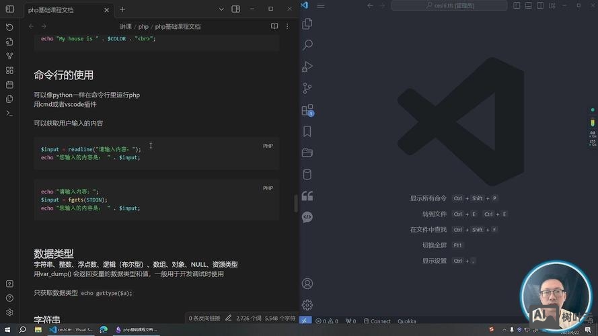The image size is (598, 336).
Task: Click the 讲课 breadcrumb folder
Action: 126,27
